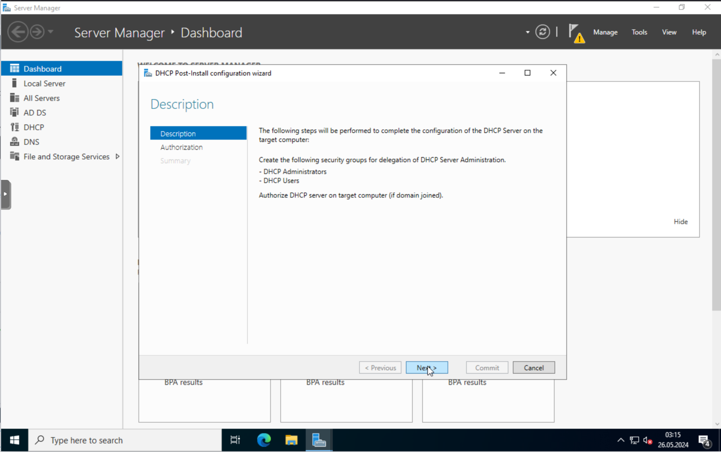721x452 pixels.
Task: Click the DHCP Users text
Action: click(x=281, y=180)
